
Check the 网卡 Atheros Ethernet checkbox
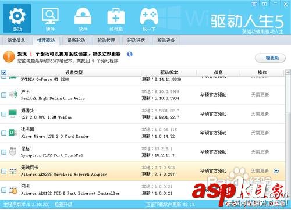(3, 190)
